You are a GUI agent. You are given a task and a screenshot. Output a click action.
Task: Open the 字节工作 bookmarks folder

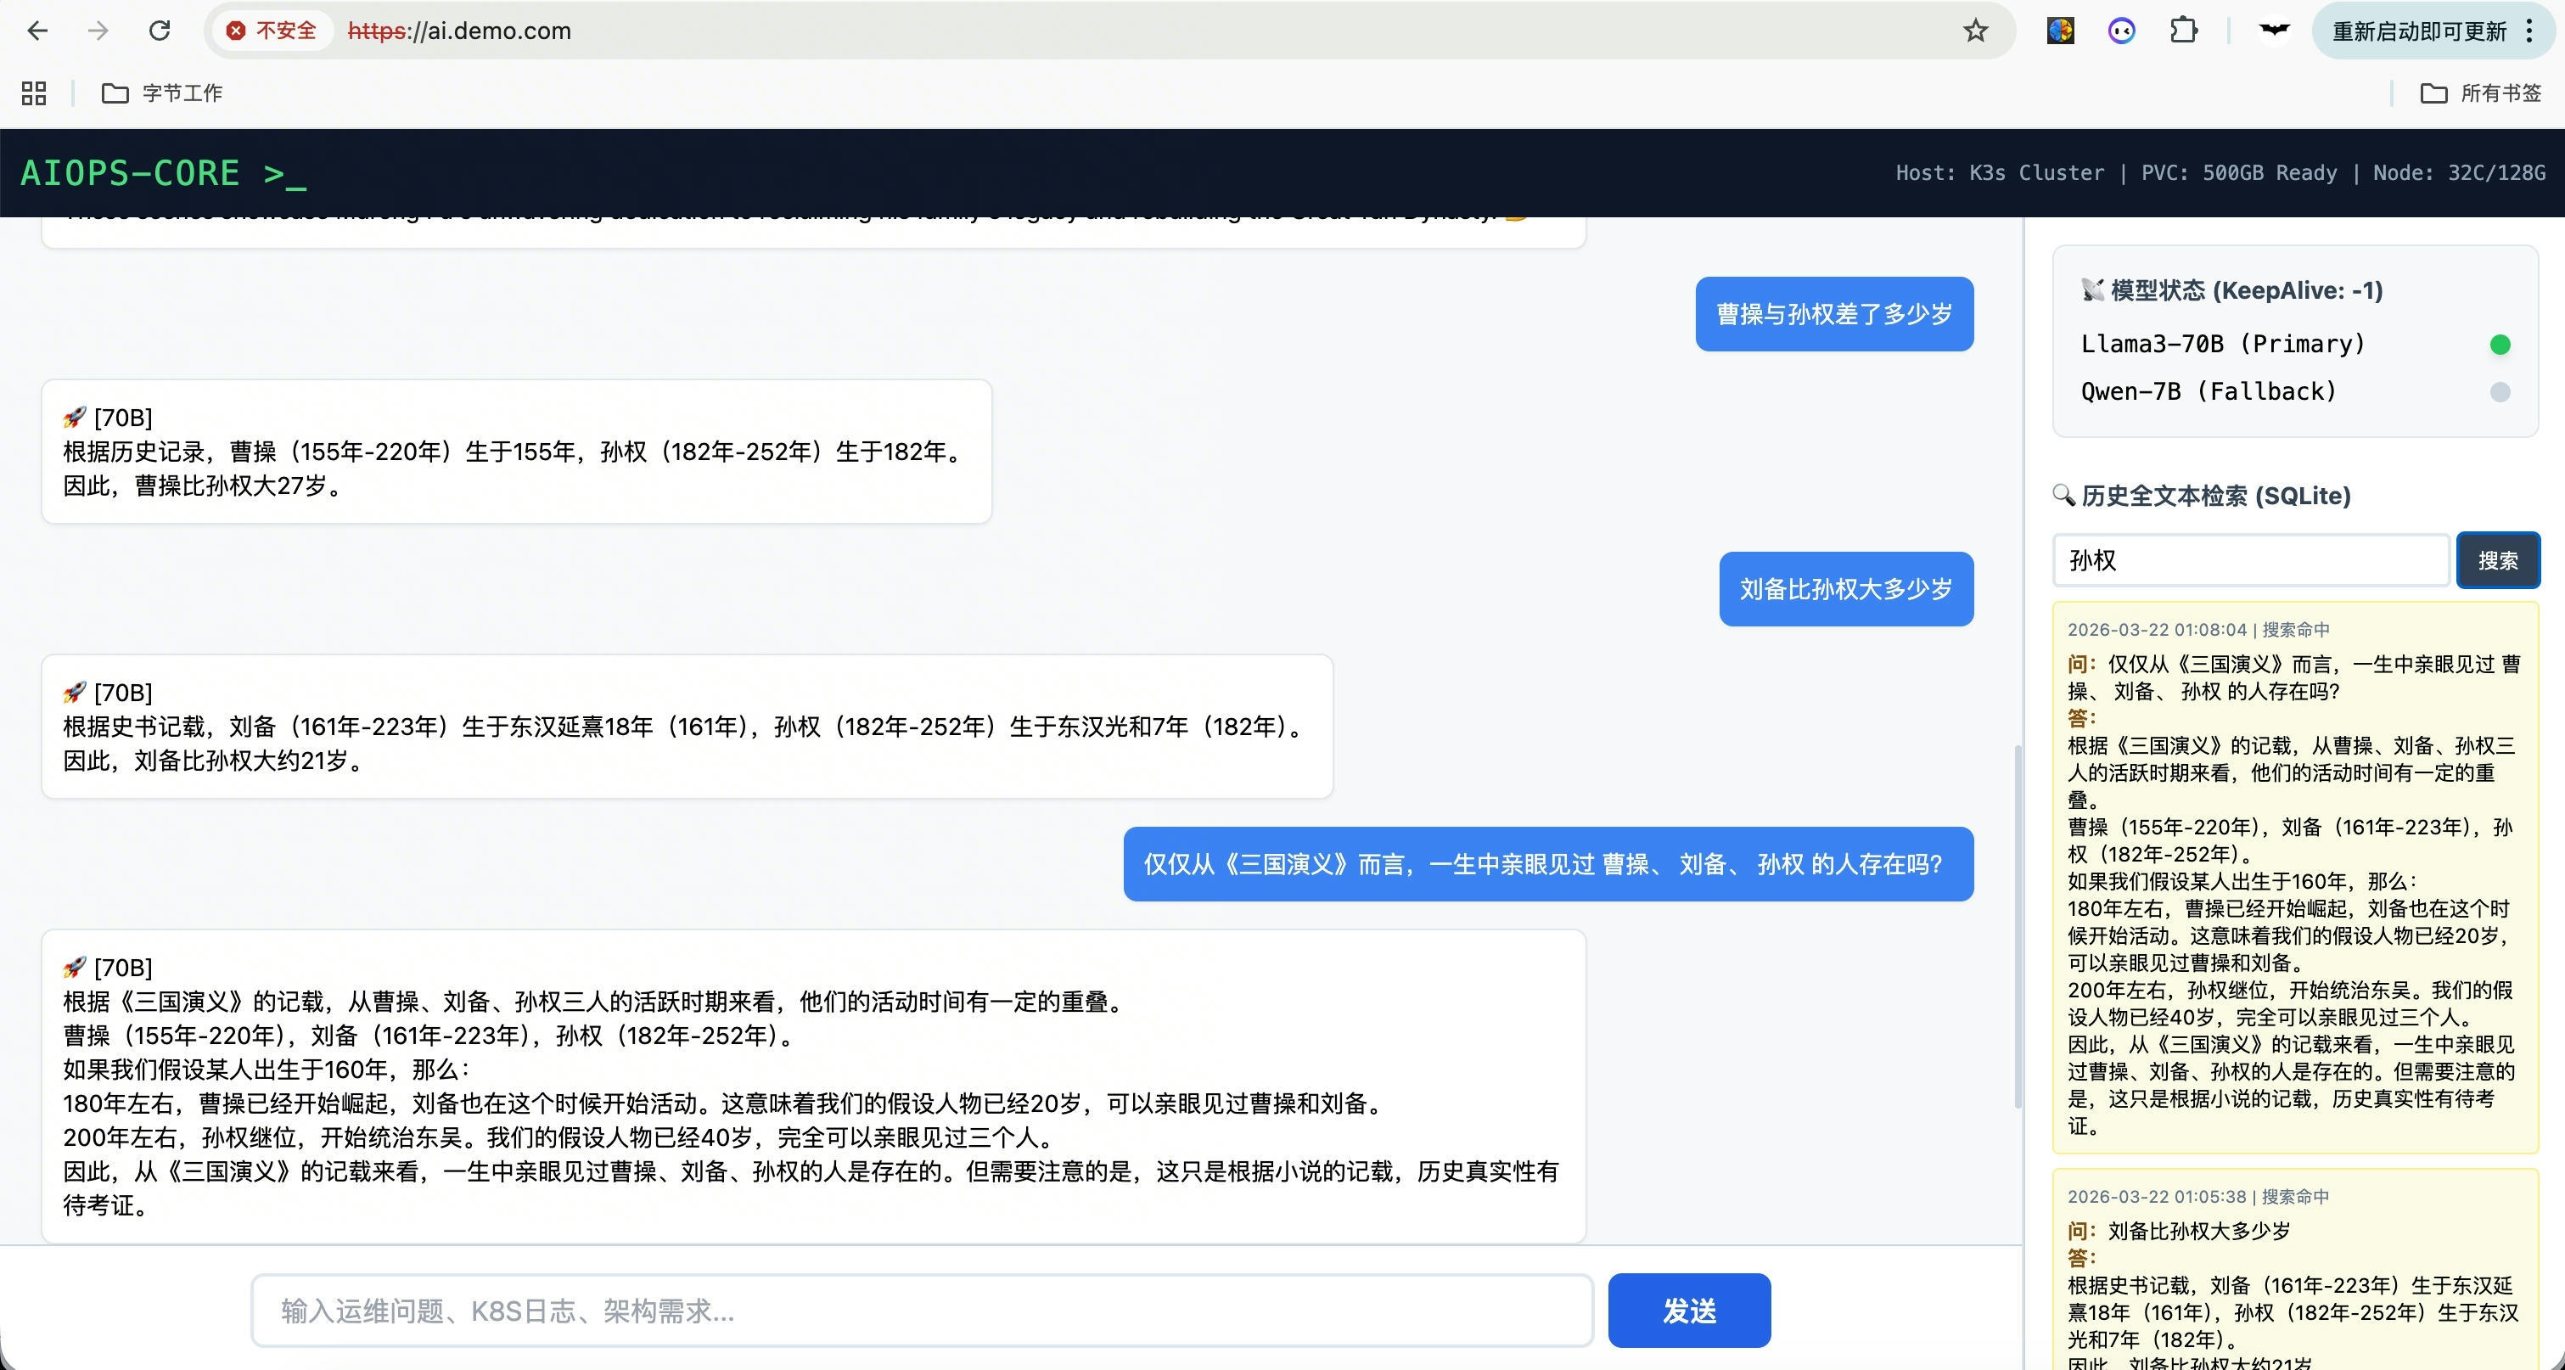click(x=162, y=93)
